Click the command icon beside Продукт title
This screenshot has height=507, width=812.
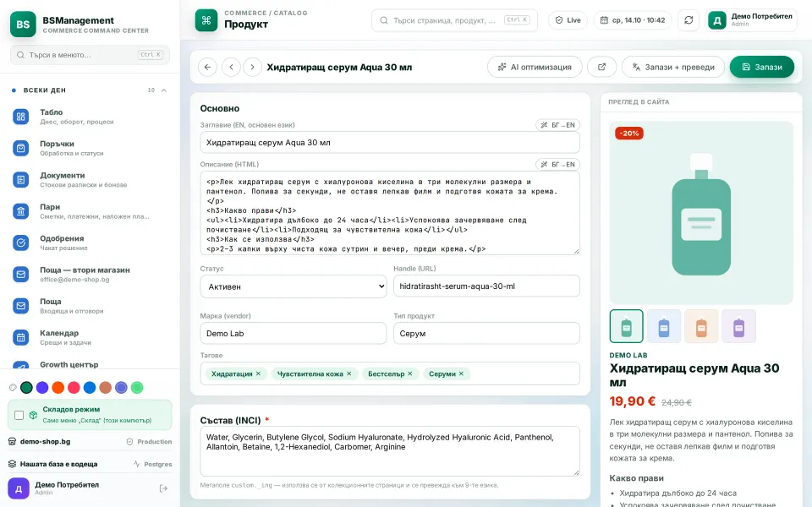coord(206,20)
